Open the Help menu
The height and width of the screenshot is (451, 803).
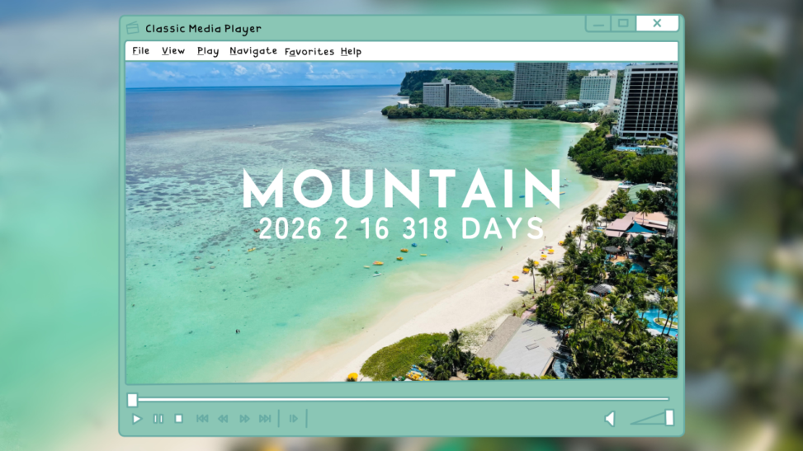click(351, 51)
